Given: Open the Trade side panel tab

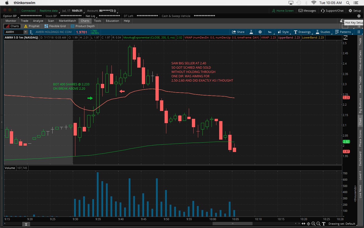Looking at the screenshot, I should (x=360, y=42).
